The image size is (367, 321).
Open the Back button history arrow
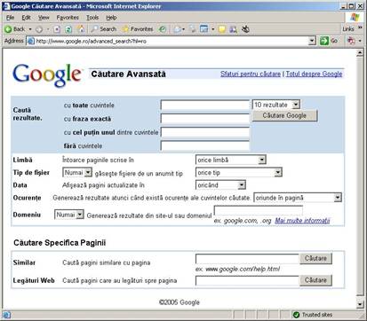30,29
